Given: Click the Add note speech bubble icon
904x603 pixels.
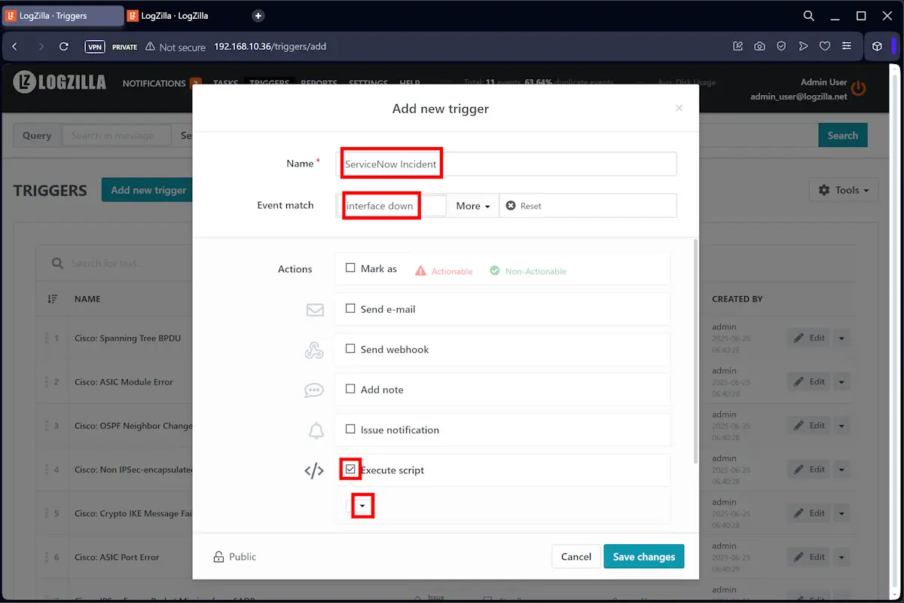Looking at the screenshot, I should click(315, 390).
